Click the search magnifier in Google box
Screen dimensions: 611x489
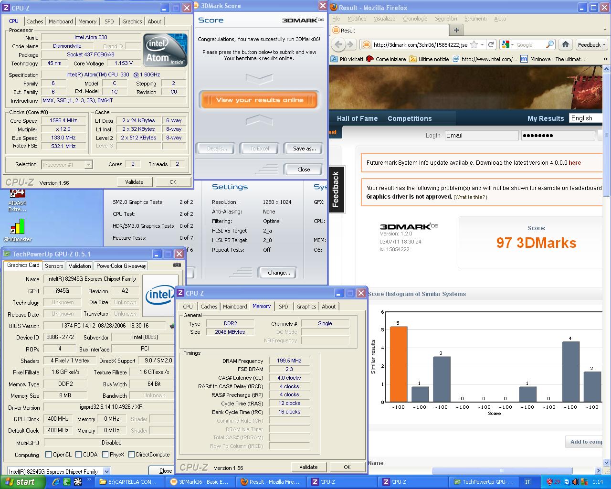[550, 44]
